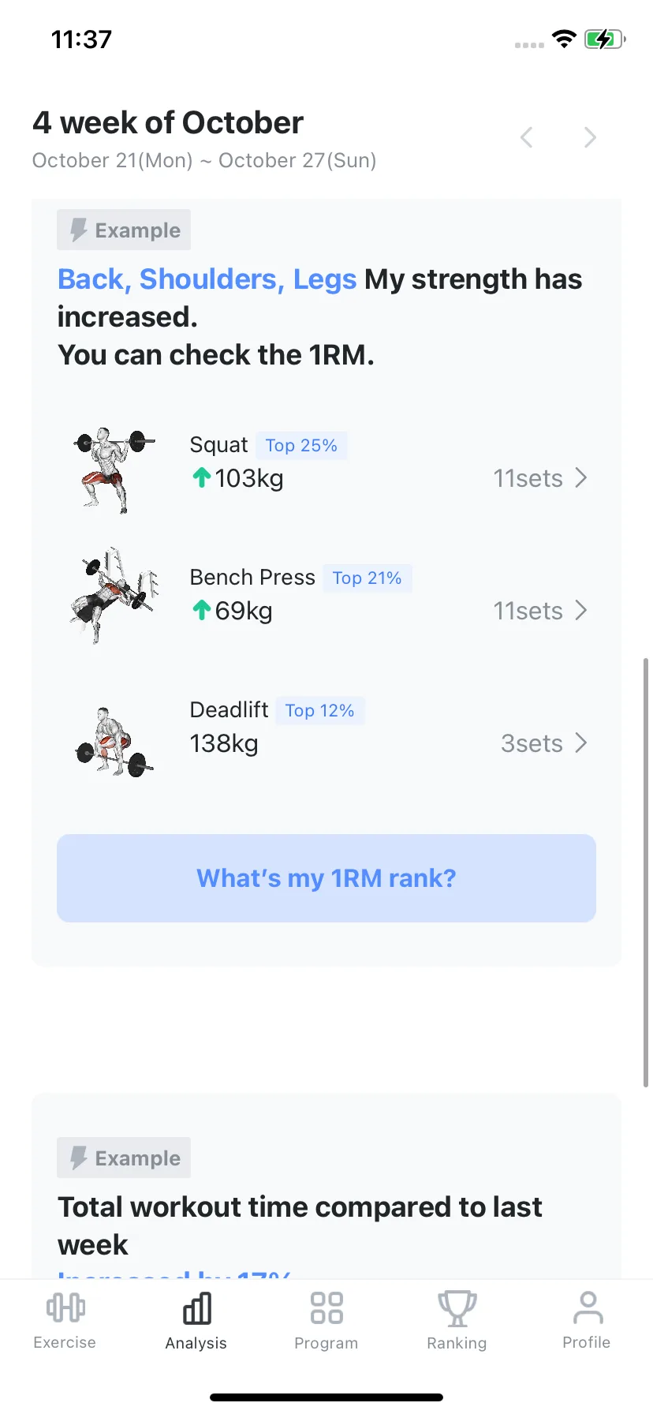653x1414 pixels.
Task: Tap the Squat exercise illustration
Action: pyautogui.click(x=114, y=469)
